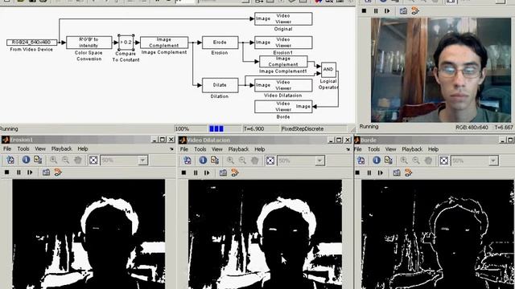Click snapshot icon in Borde window
Viewport: 515px width, 289px height.
point(397,173)
